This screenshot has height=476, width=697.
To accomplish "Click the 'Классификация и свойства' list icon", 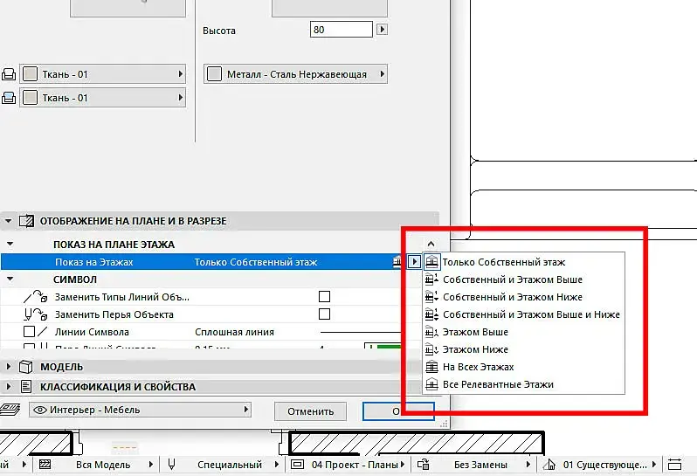I will (x=26, y=387).
